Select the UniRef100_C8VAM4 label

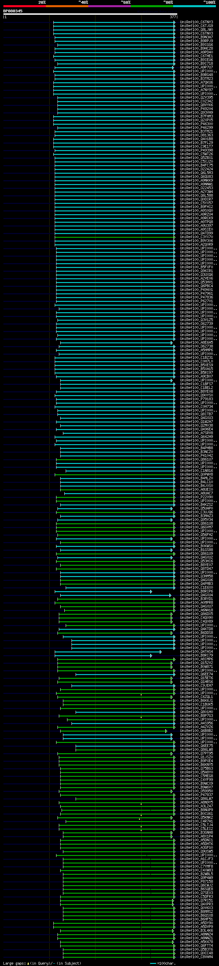tap(196, 957)
